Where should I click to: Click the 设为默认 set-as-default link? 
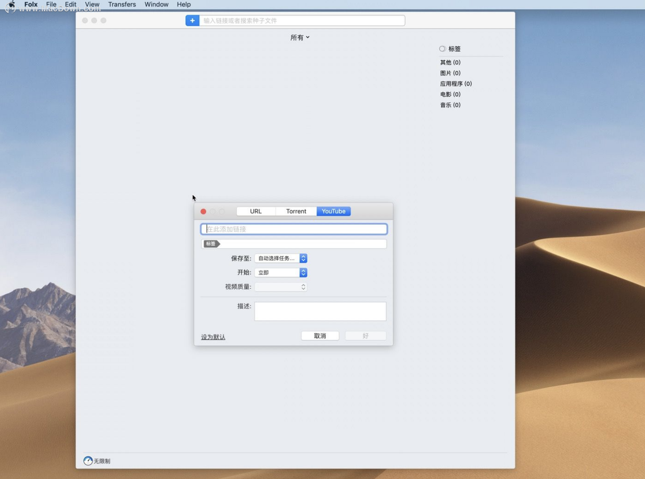coord(213,337)
